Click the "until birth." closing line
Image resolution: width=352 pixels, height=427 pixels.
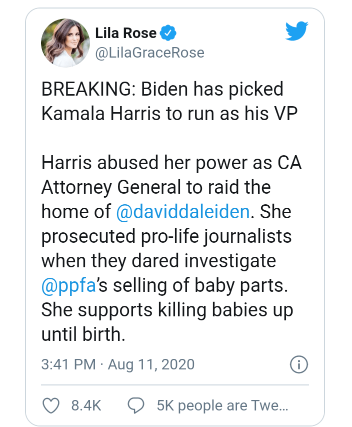(82, 333)
